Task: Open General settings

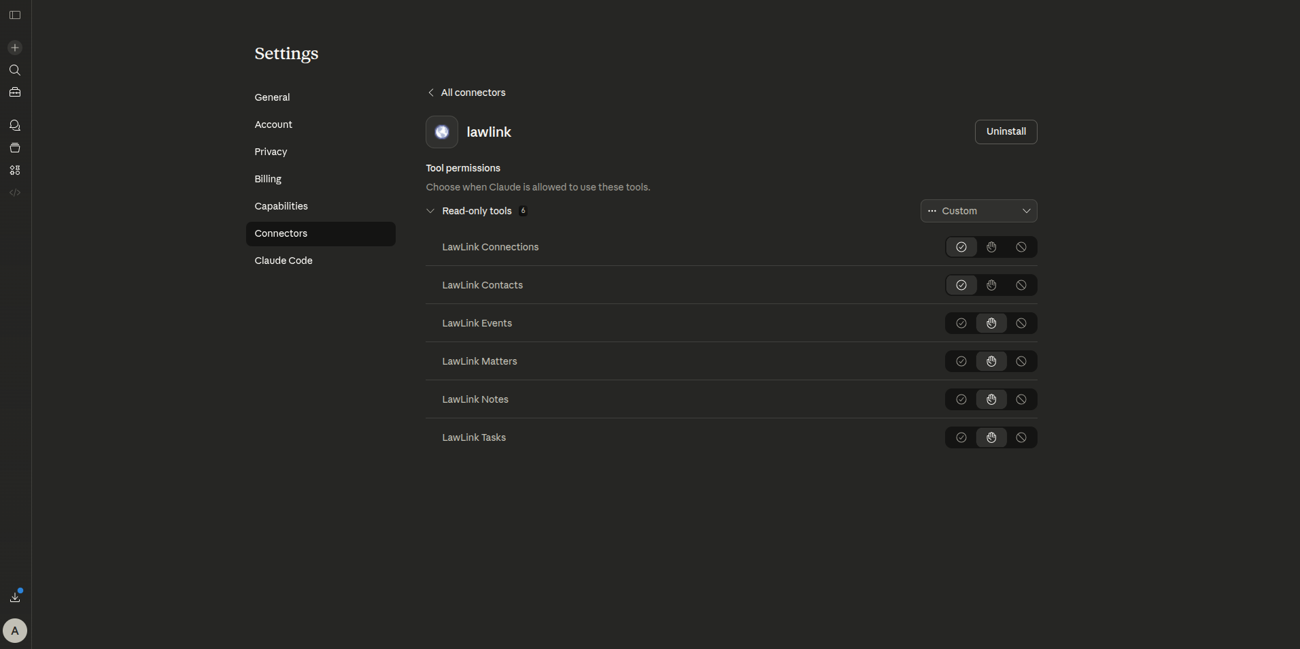Action: tap(321, 97)
